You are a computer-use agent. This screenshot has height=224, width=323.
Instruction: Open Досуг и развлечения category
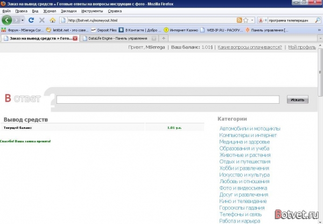click(x=244, y=194)
